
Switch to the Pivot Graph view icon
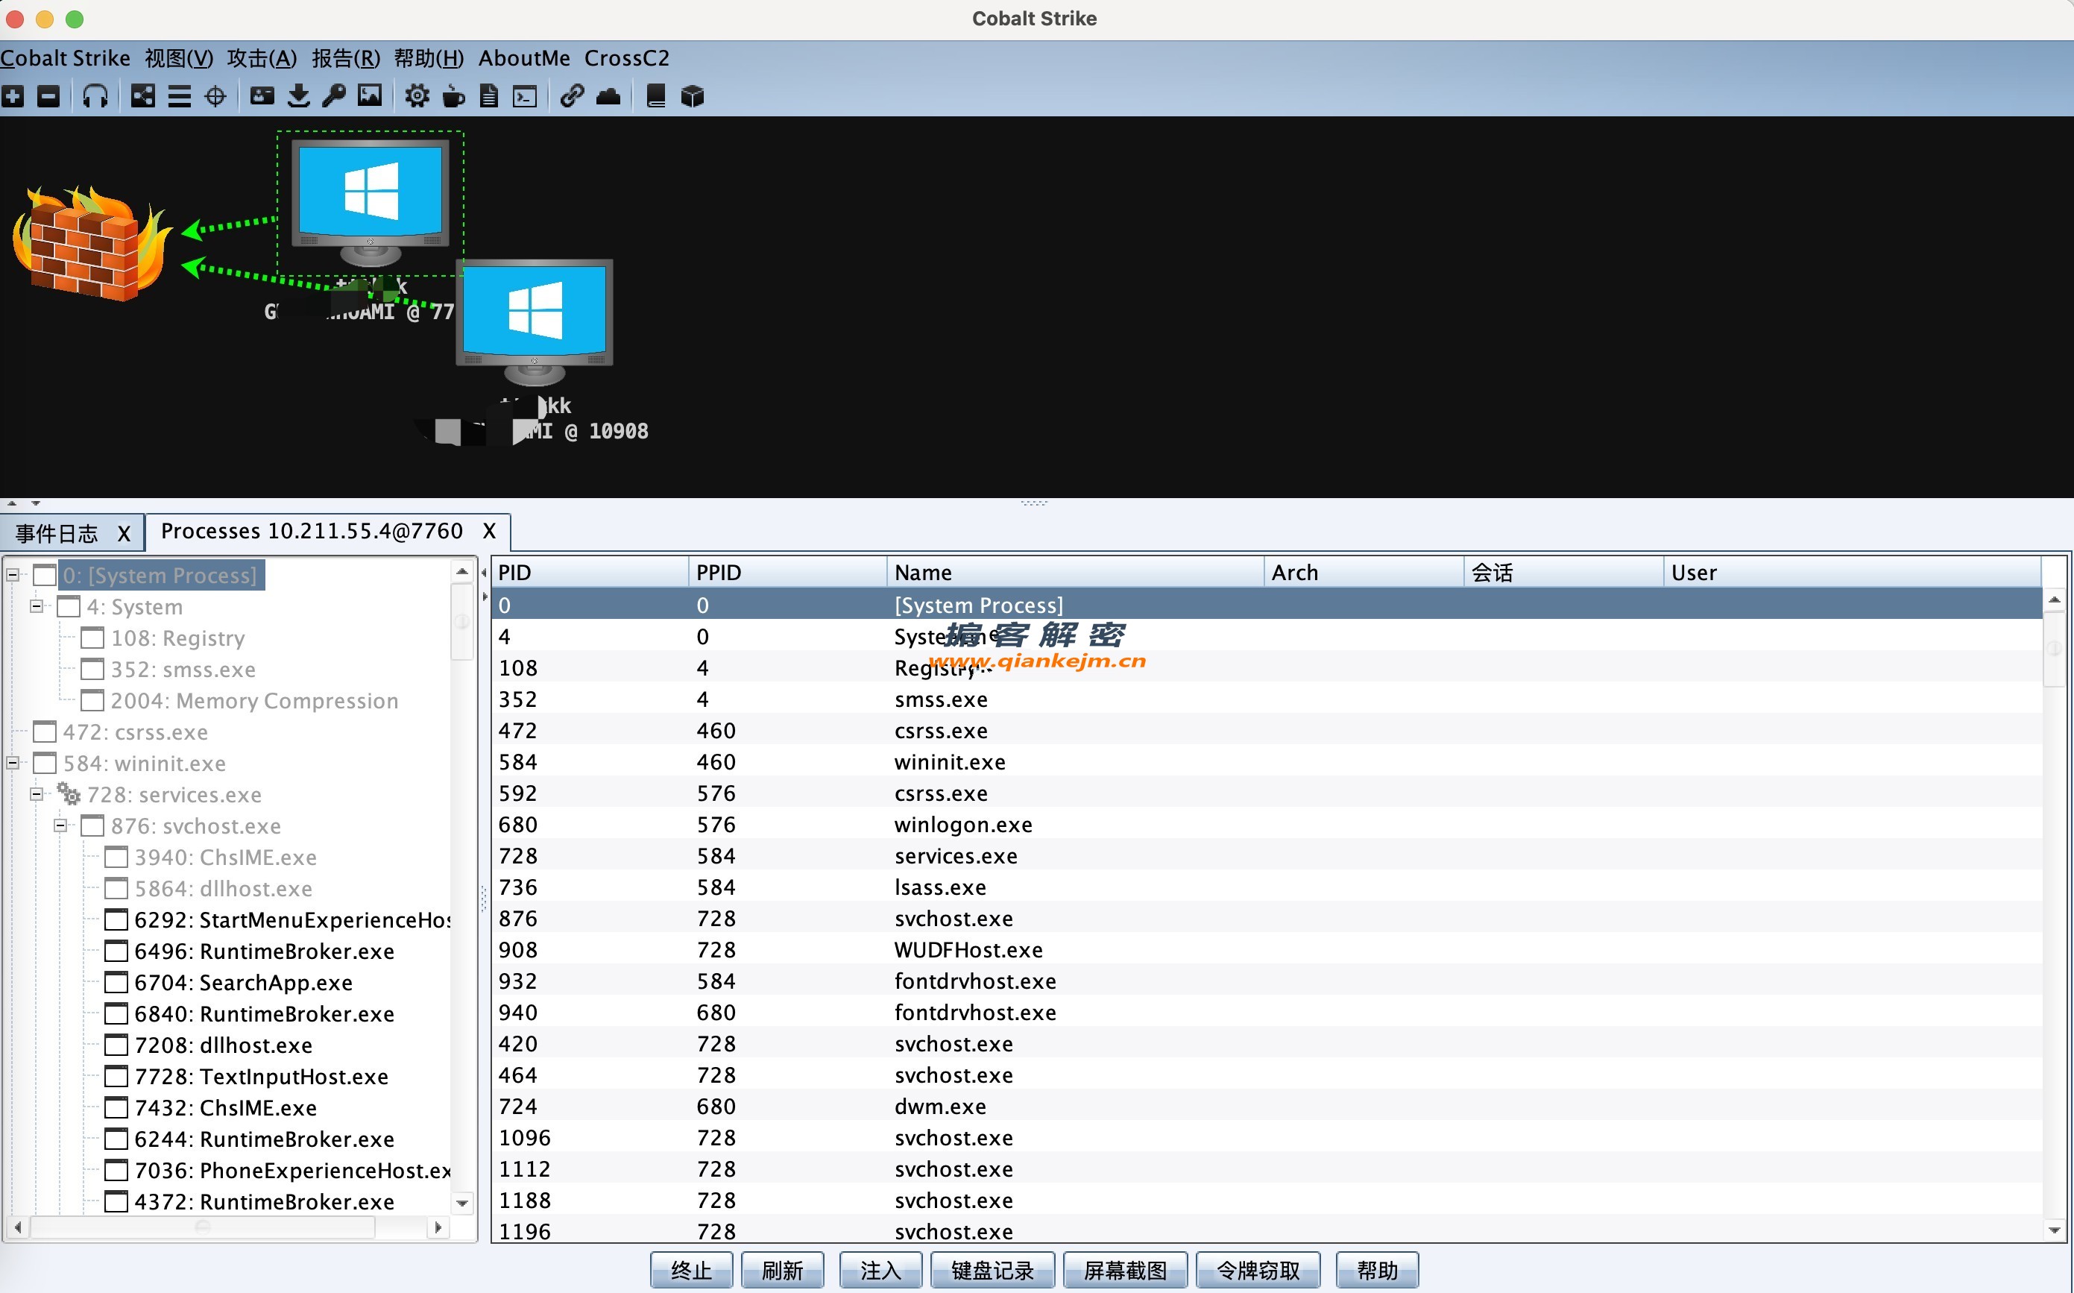[x=143, y=95]
